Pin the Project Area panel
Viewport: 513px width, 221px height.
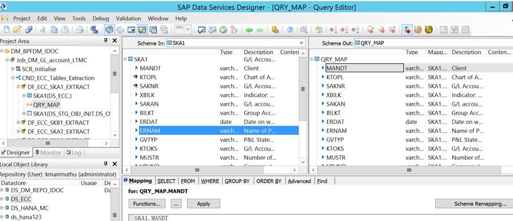[106, 41]
